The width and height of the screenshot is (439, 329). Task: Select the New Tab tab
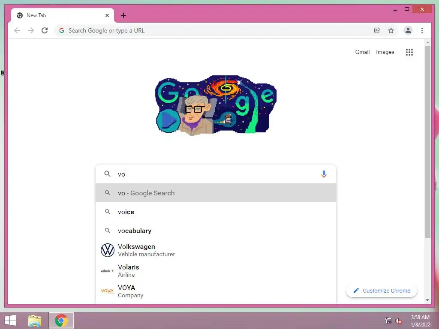click(63, 15)
